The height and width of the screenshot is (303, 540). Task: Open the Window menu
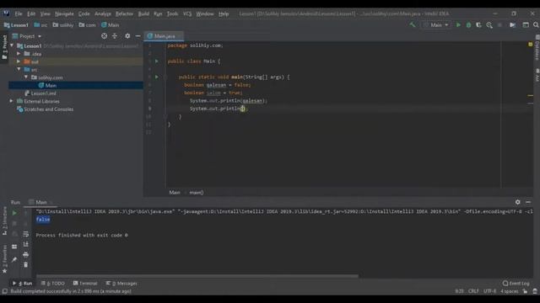205,13
